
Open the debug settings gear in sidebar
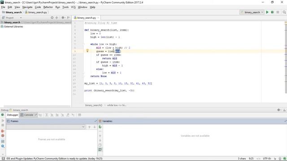(x=3, y=146)
